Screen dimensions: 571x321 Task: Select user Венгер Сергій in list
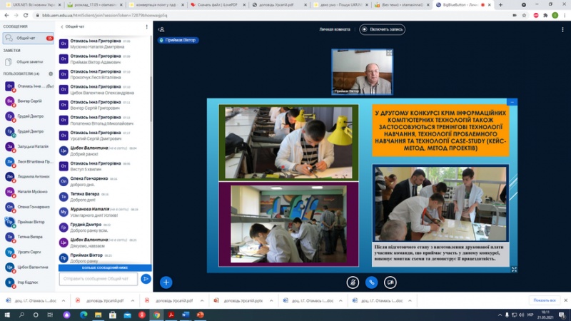pos(27,101)
